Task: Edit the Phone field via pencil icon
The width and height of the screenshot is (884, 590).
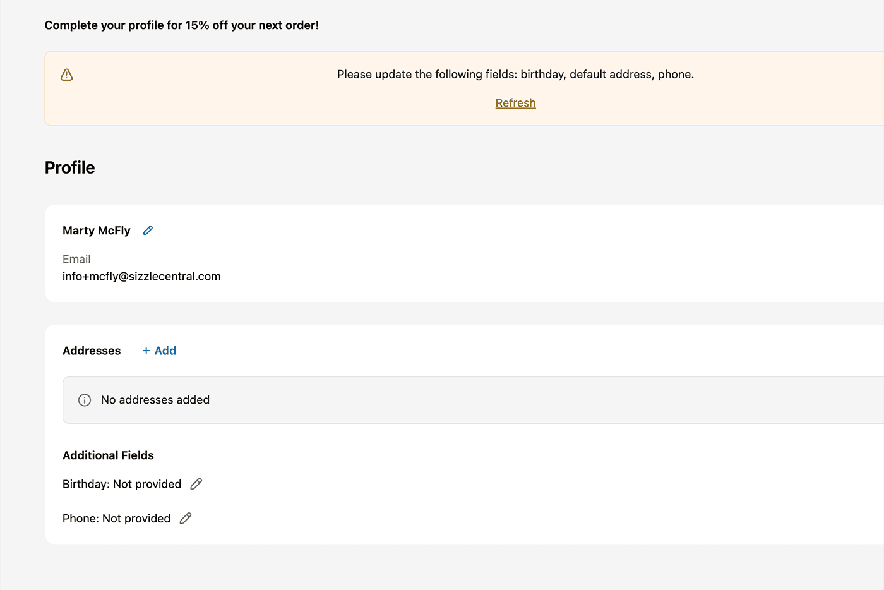Action: click(186, 518)
